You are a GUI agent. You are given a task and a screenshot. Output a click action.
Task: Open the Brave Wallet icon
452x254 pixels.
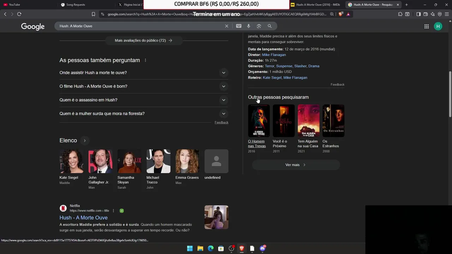click(426, 14)
